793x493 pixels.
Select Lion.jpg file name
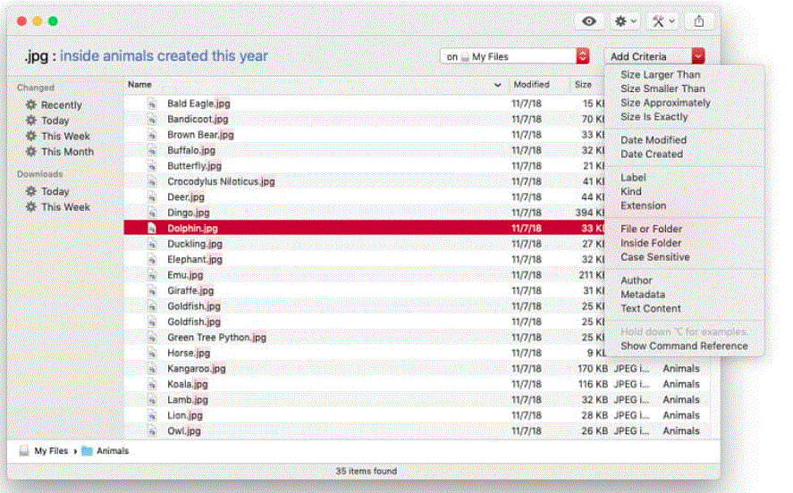coord(184,415)
